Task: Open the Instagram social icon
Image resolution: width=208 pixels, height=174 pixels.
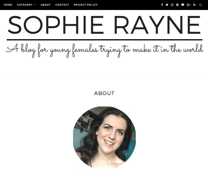Action: coord(172,5)
